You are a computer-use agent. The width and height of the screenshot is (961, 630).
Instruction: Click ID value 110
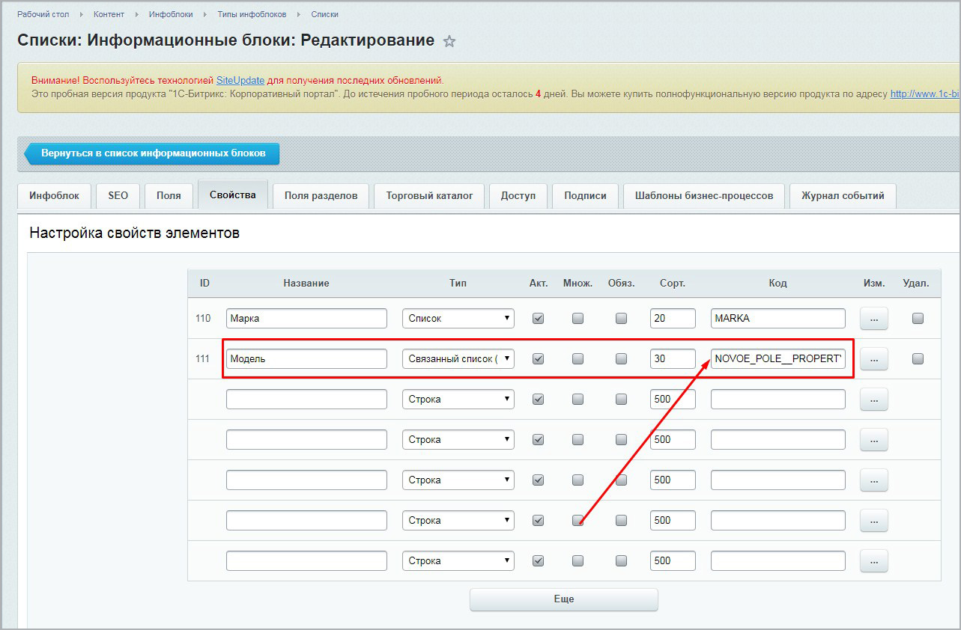203,318
